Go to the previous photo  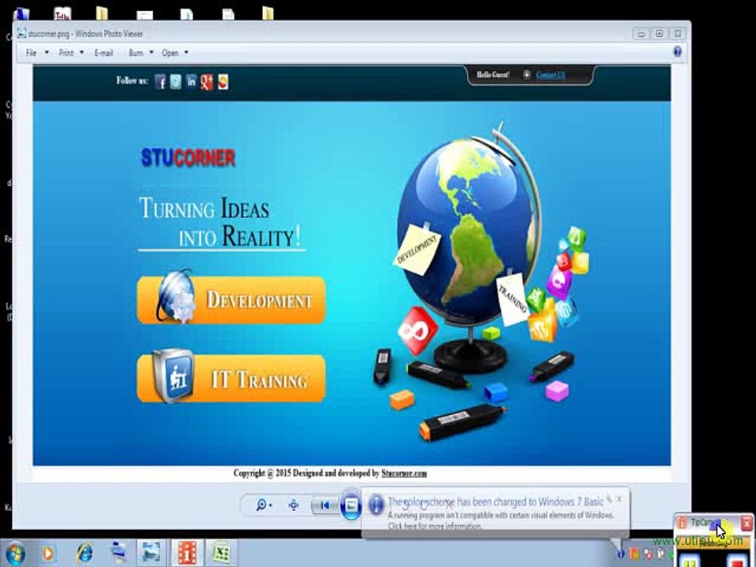pyautogui.click(x=324, y=505)
